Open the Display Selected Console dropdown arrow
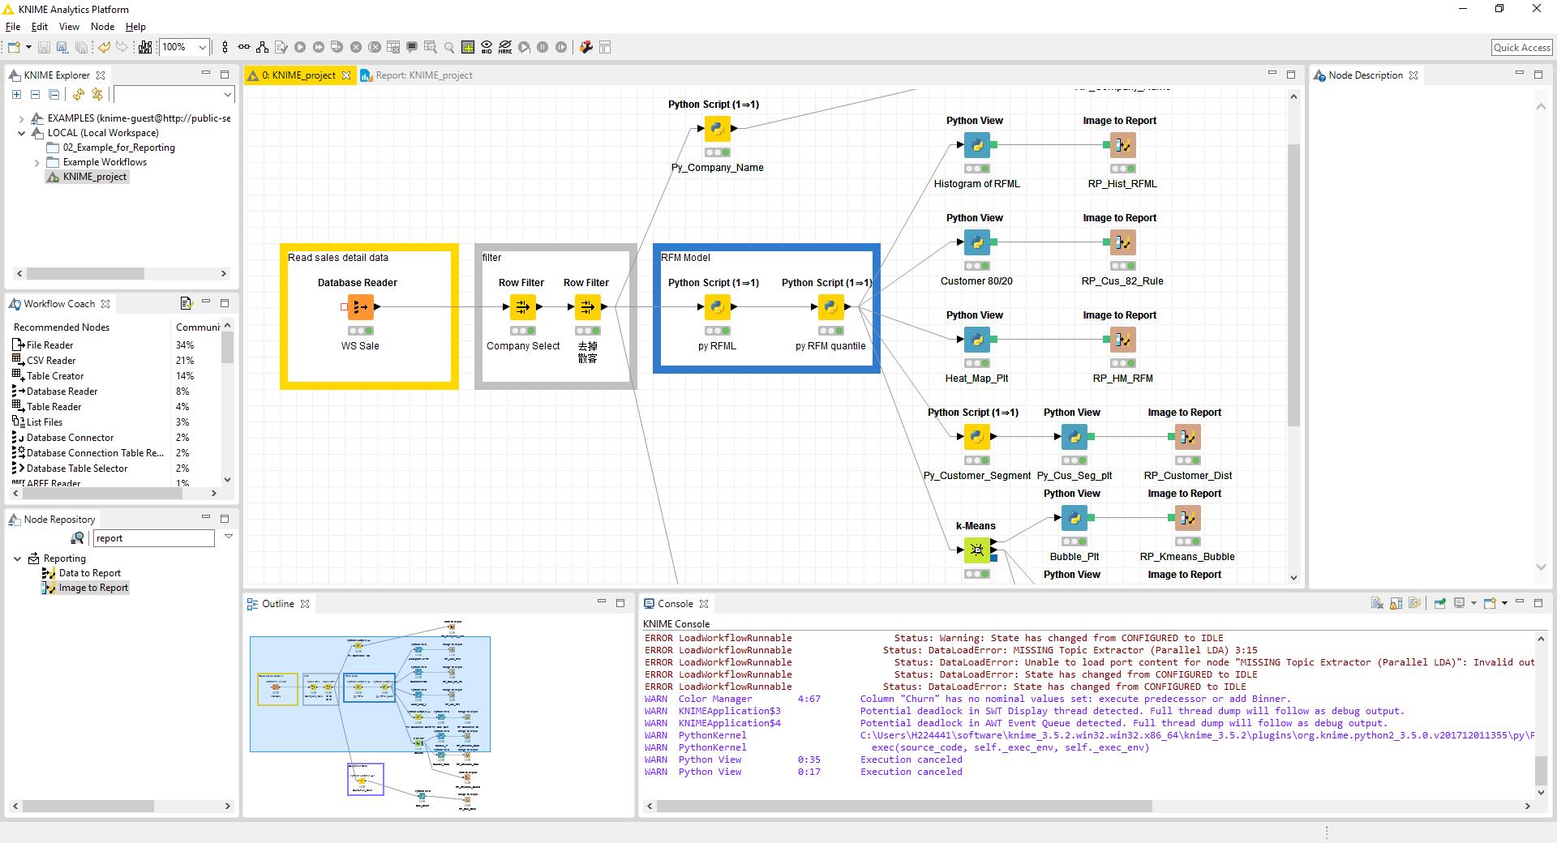The height and width of the screenshot is (843, 1557). 1473,603
